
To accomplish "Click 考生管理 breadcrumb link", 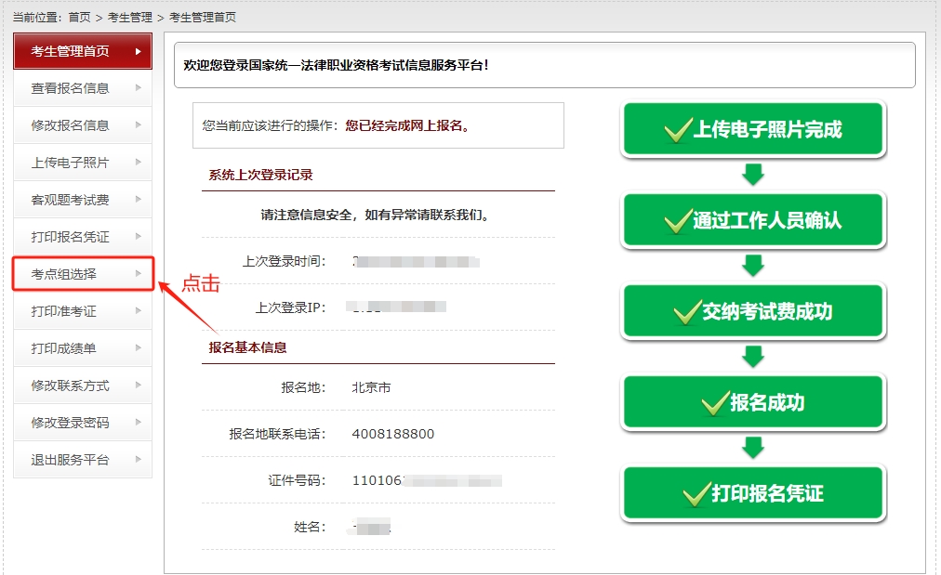I will click(129, 17).
